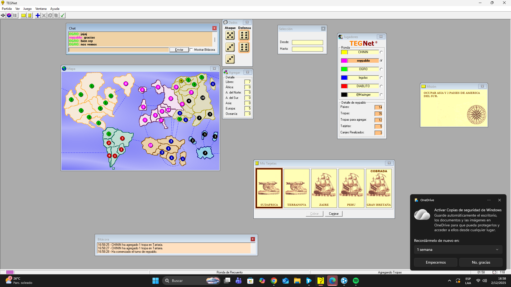Click the blue plus add troops icon

click(38, 15)
